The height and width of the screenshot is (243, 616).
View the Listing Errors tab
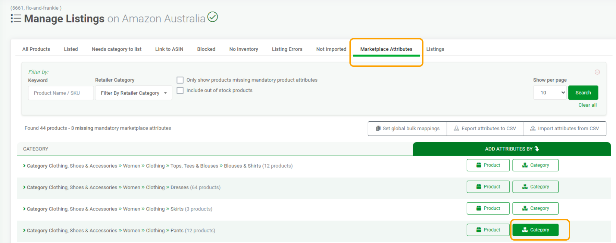point(287,49)
